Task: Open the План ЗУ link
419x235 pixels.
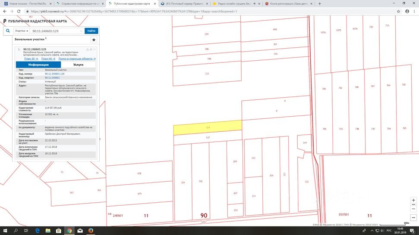Action: (x=31, y=59)
